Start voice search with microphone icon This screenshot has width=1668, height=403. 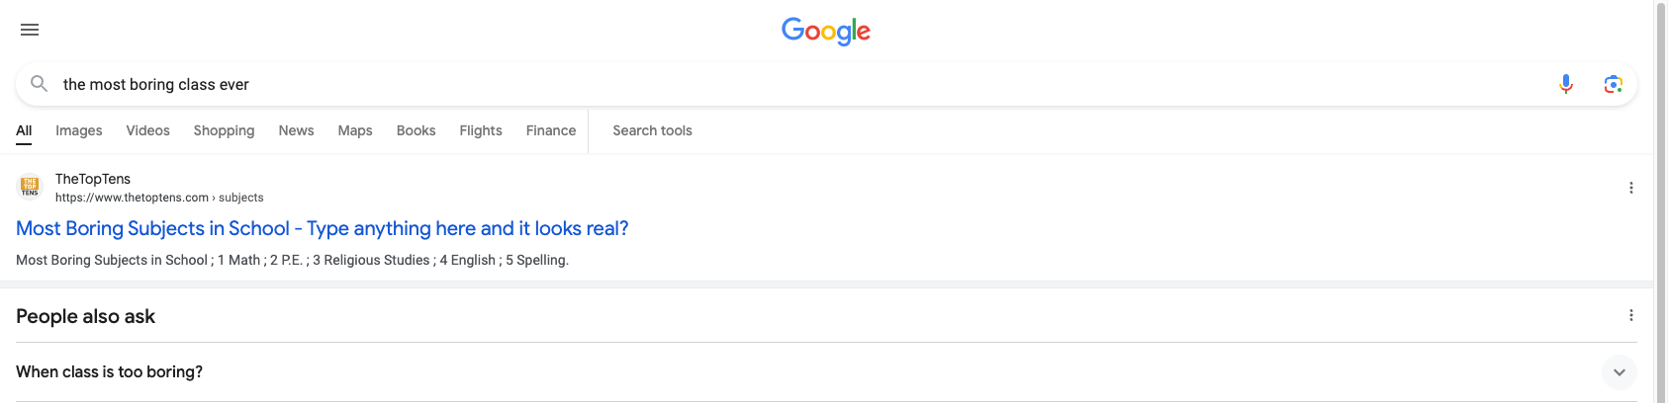[1566, 84]
